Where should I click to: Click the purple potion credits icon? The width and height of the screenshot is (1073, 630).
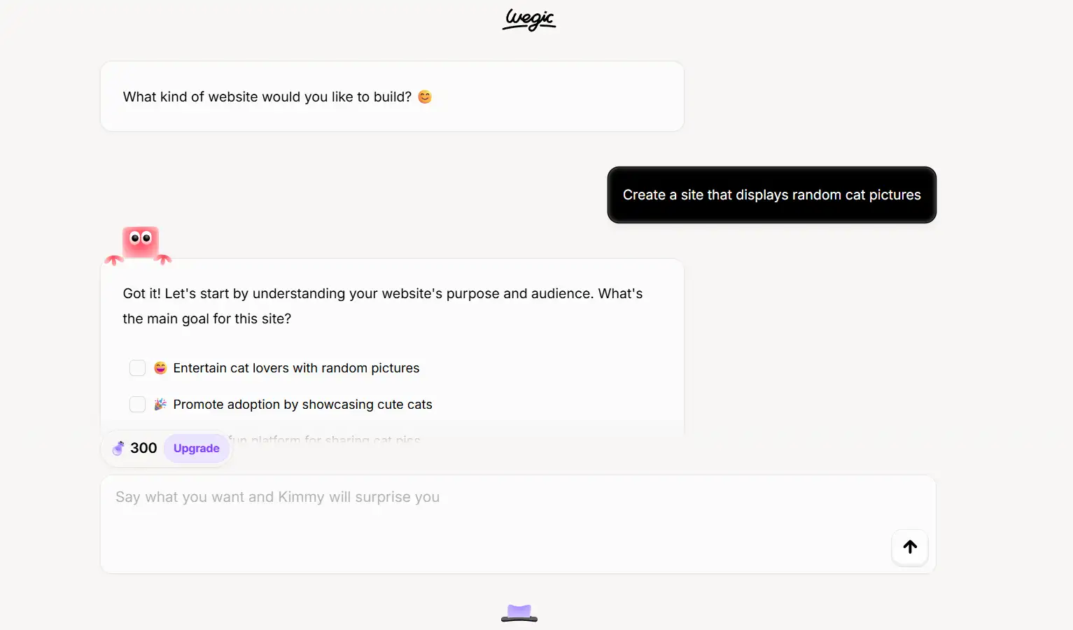(118, 448)
